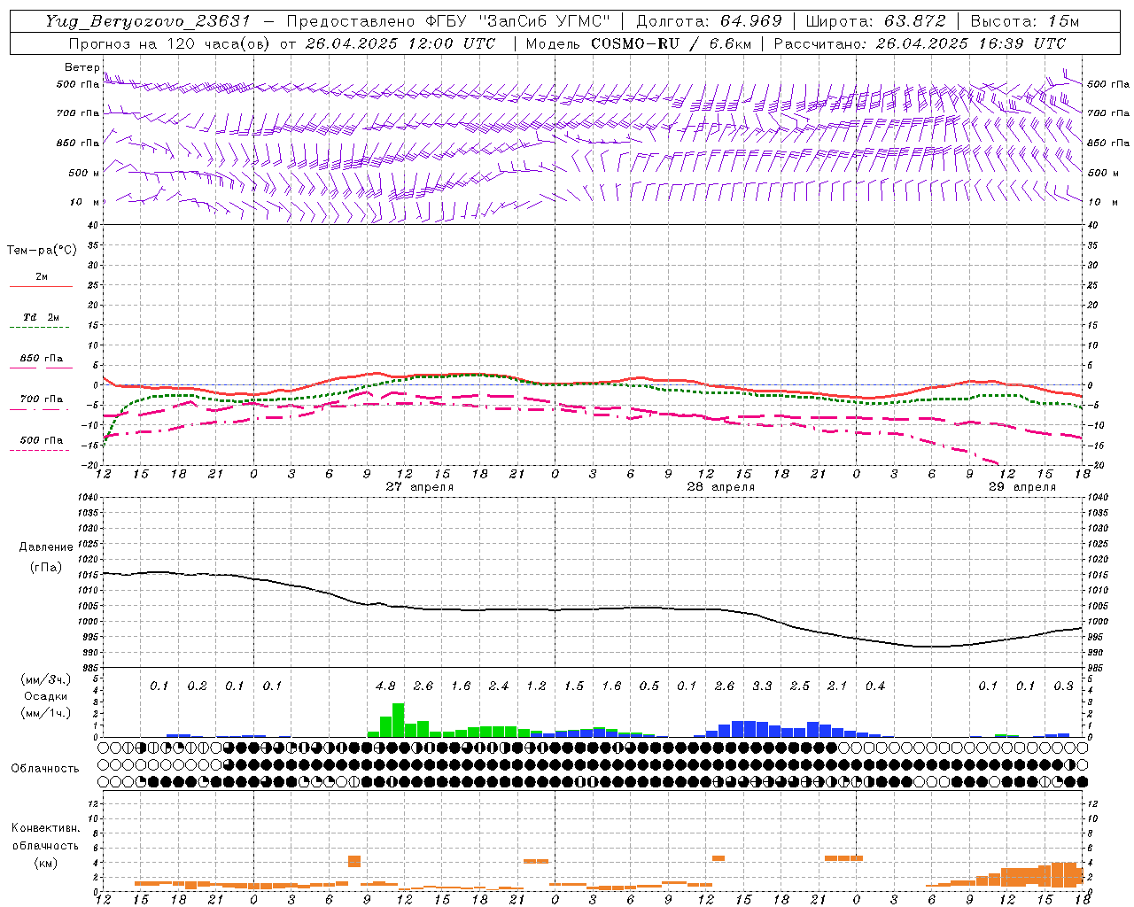The width and height of the screenshot is (1134, 907).
Task: Click the 29 апреля date label
Action: pyautogui.click(x=1022, y=486)
